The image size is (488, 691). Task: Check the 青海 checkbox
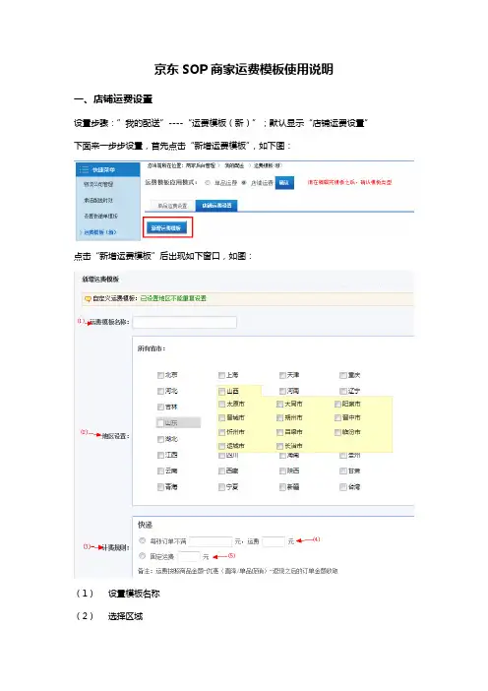(x=160, y=487)
